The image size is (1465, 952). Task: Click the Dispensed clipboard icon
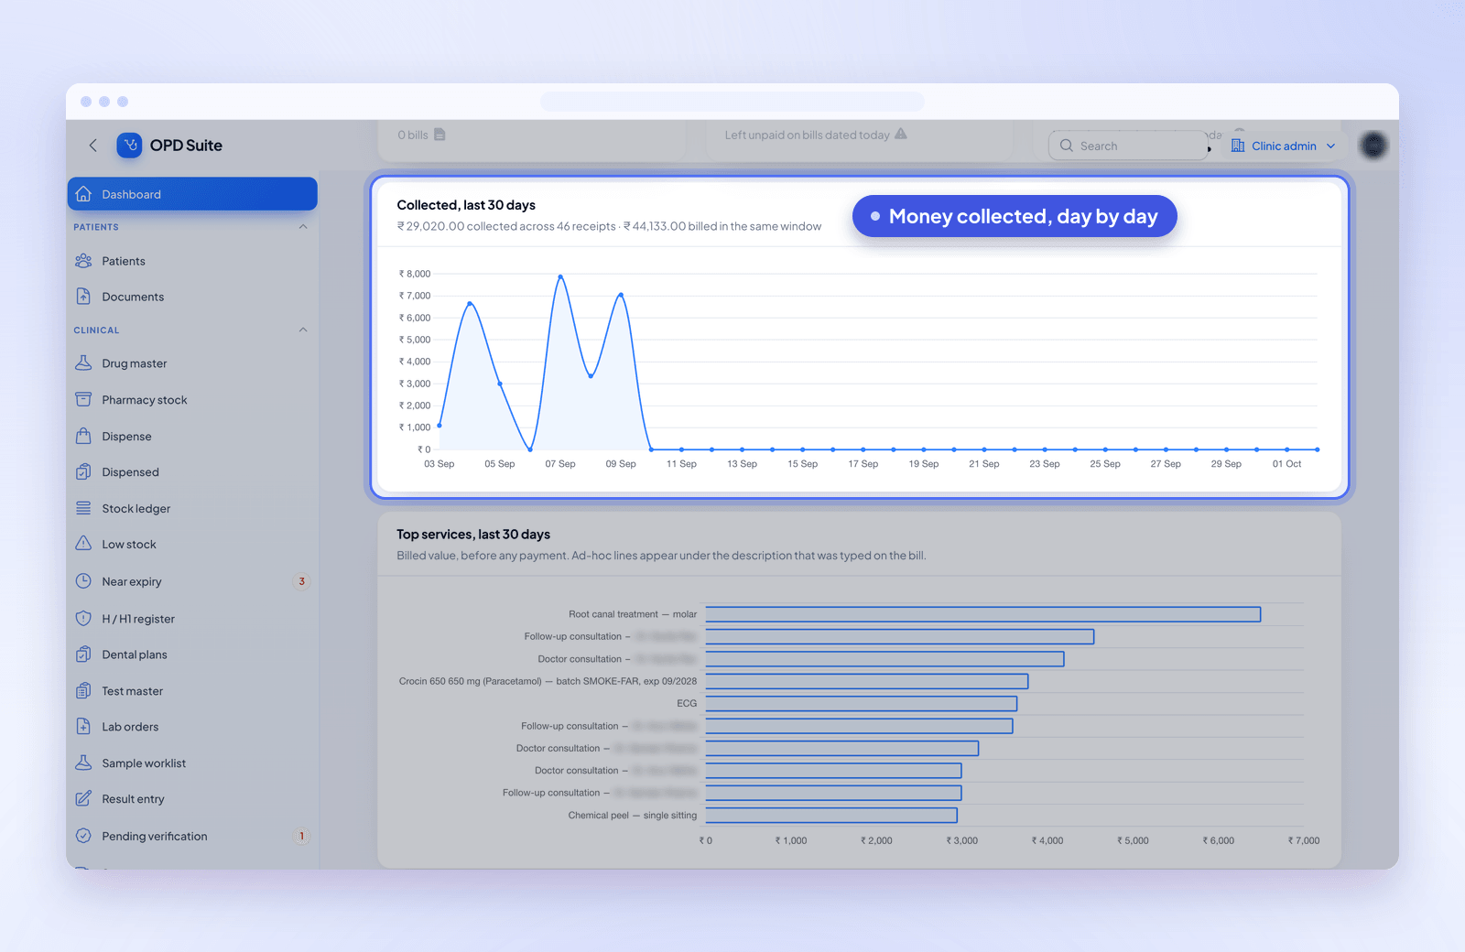[83, 472]
